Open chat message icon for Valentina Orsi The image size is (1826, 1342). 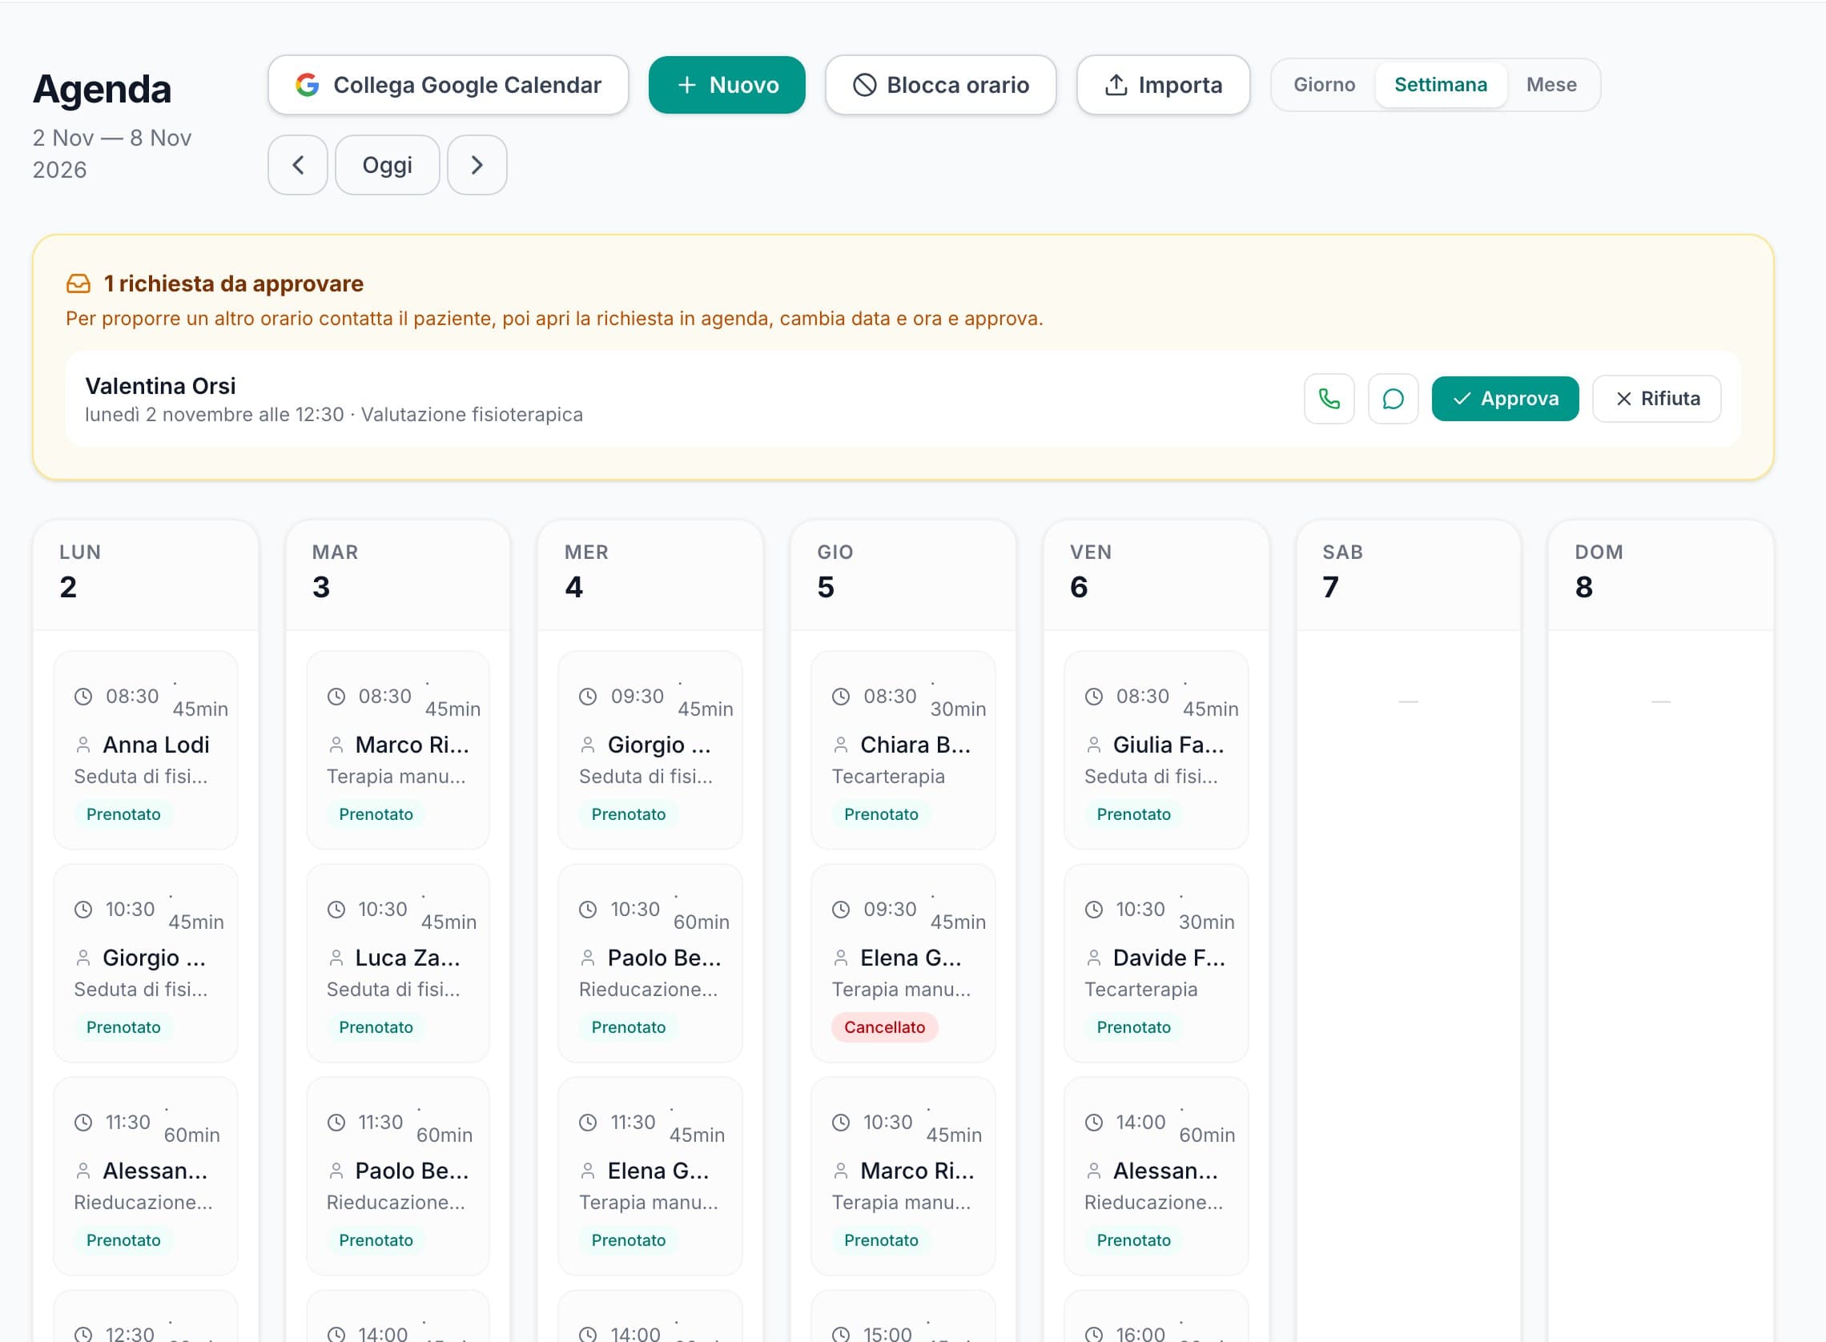[x=1393, y=399]
